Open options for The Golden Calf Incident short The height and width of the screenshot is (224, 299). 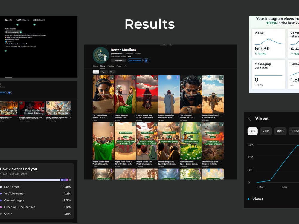pos(200,116)
